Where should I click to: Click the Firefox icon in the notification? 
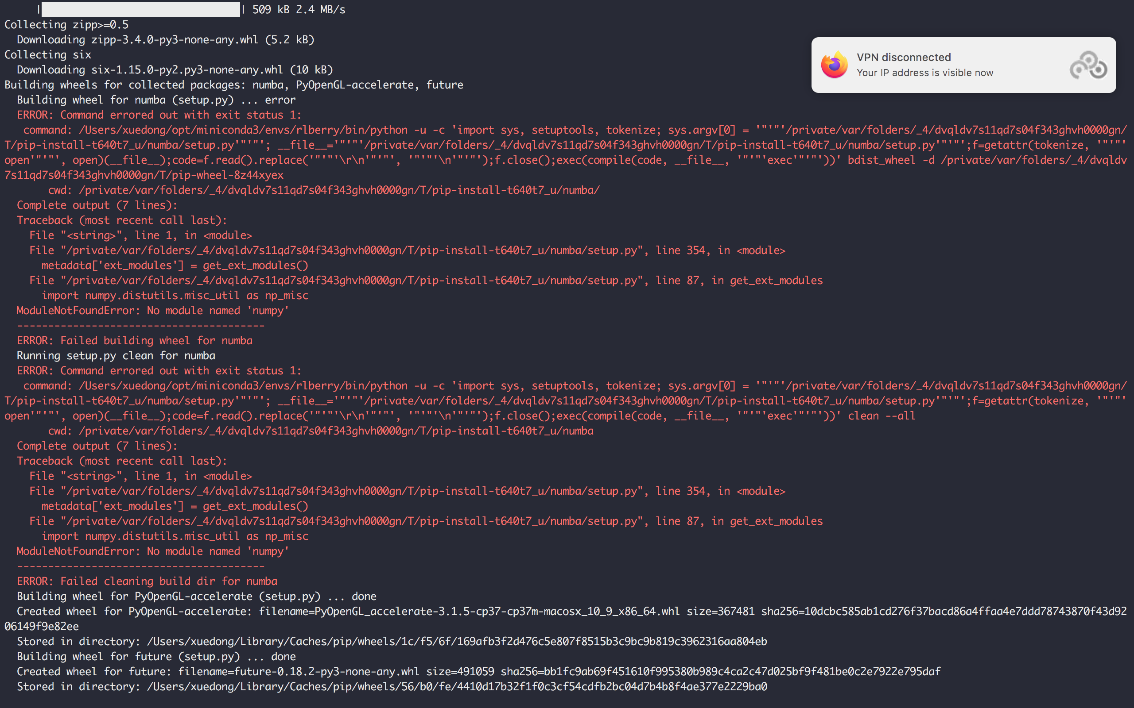click(834, 65)
